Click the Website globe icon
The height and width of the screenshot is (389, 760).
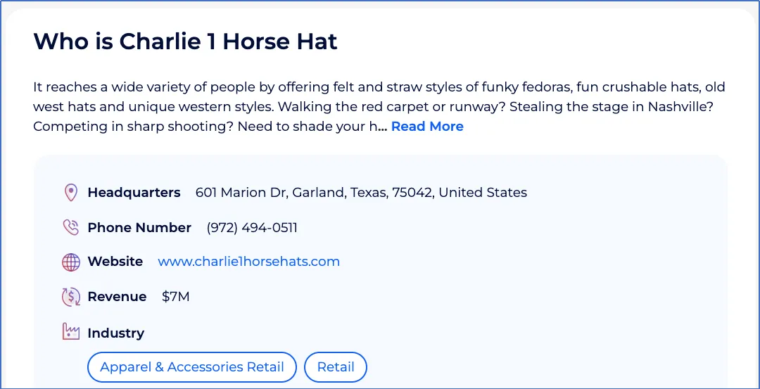click(71, 262)
